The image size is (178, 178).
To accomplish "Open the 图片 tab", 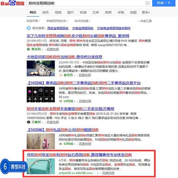I will click(71, 12).
